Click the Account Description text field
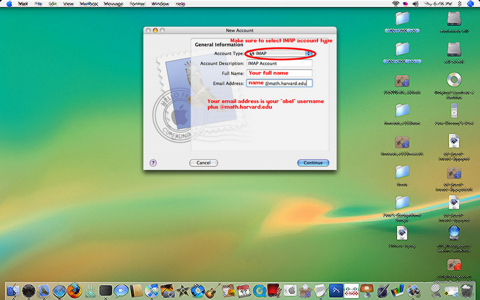The image size is (480, 300). (x=279, y=64)
